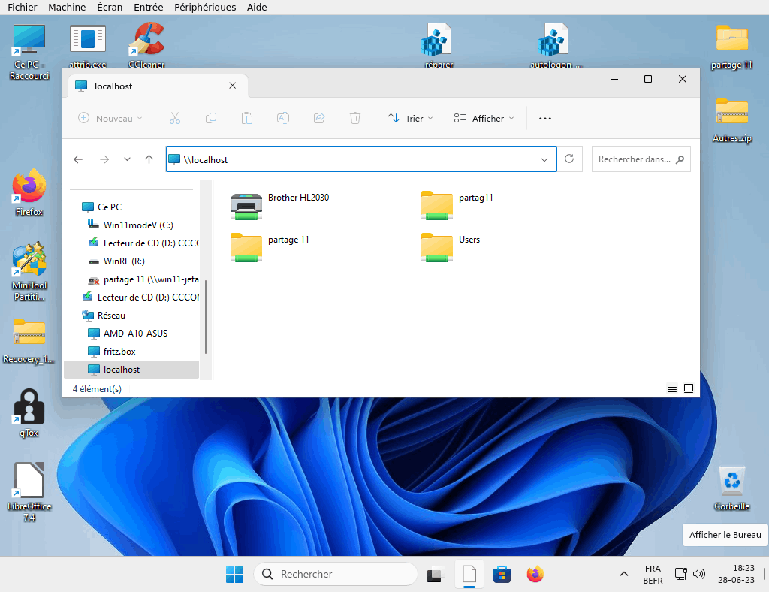
Task: Select the partag11- shared folder
Action: [x=459, y=207]
